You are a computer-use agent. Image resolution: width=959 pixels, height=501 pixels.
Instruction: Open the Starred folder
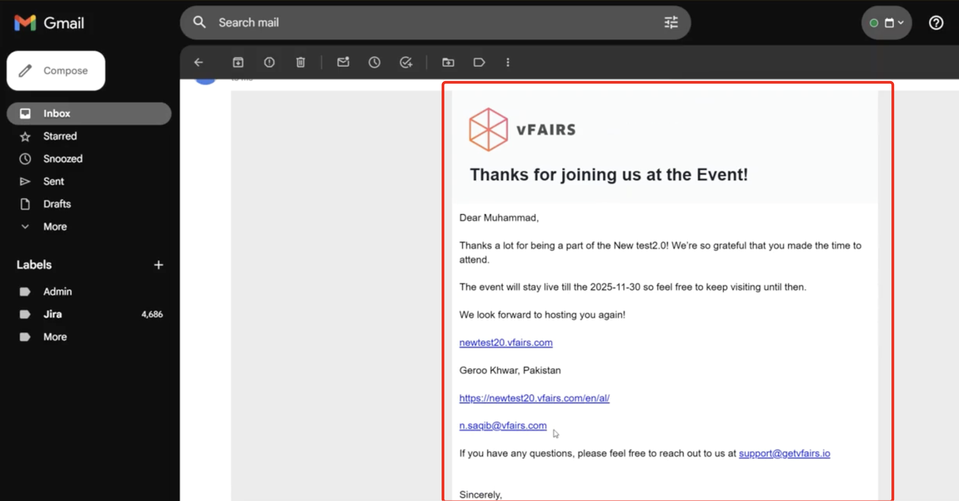(x=60, y=136)
